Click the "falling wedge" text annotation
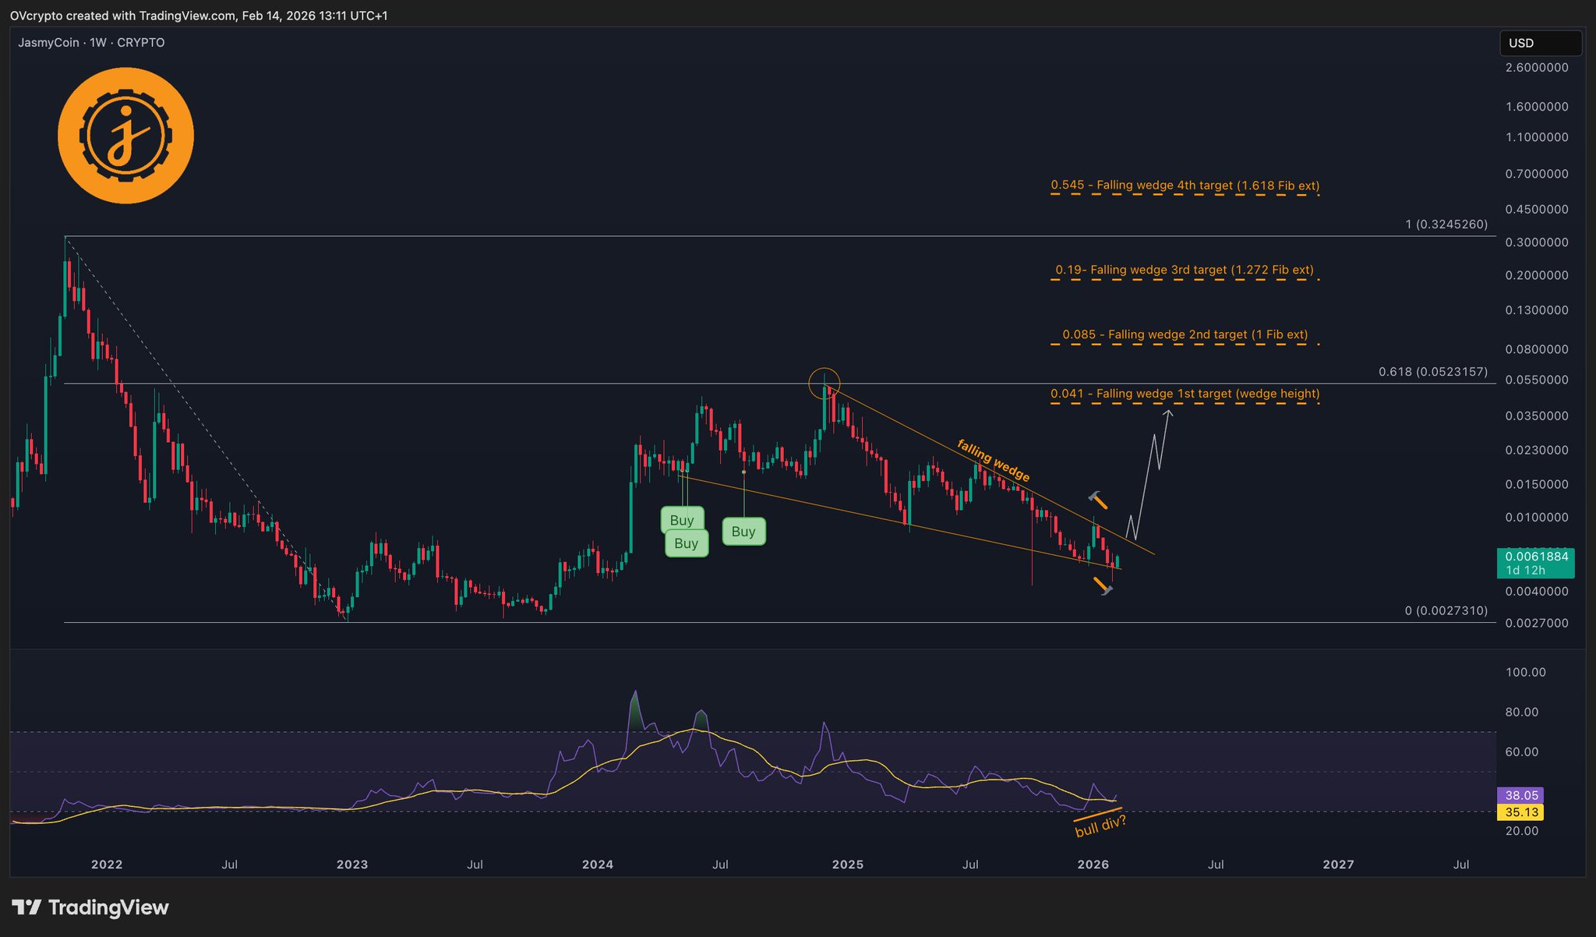Viewport: 1596px width, 937px height. coord(993,461)
